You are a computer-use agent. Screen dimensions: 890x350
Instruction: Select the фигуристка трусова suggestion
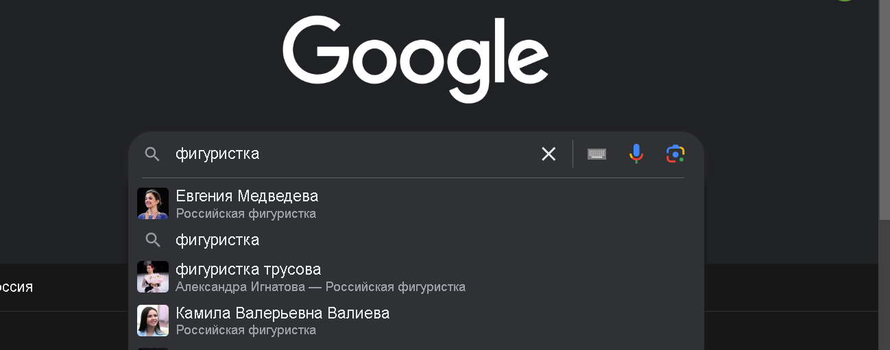(x=248, y=269)
